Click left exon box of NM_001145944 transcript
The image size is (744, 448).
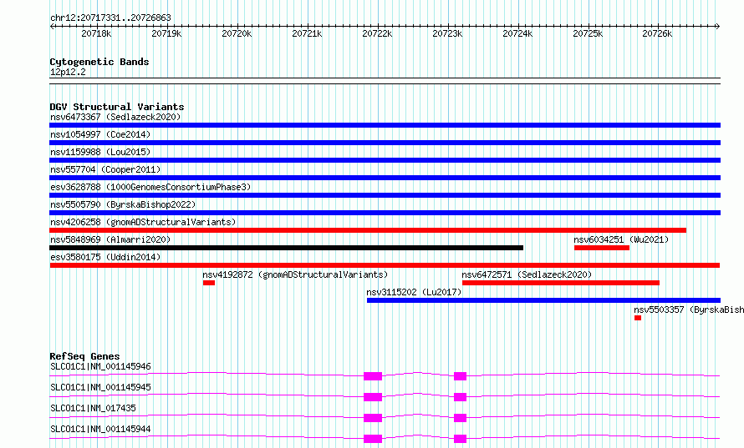pos(373,439)
